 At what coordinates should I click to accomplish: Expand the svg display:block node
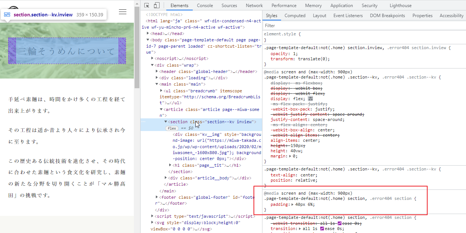[x=152, y=223]
